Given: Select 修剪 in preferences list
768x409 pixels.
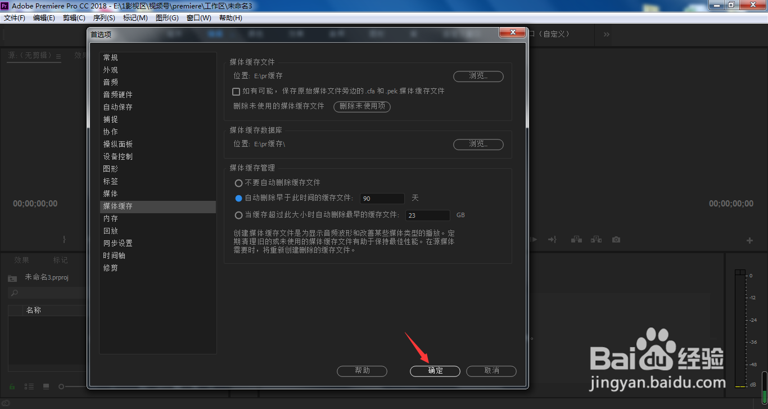Looking at the screenshot, I should pyautogui.click(x=158, y=268).
